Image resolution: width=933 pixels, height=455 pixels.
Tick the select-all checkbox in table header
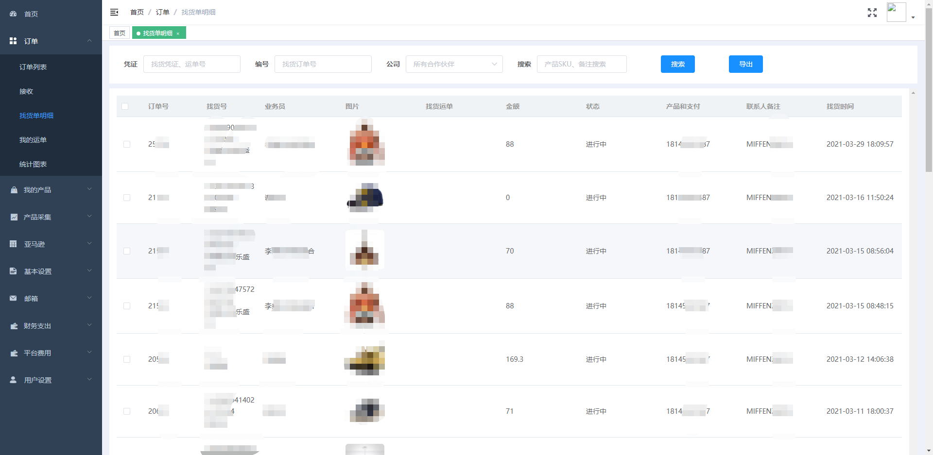125,106
